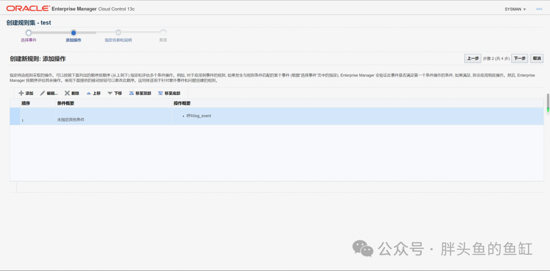Click the 顺序 column header

point(37,103)
